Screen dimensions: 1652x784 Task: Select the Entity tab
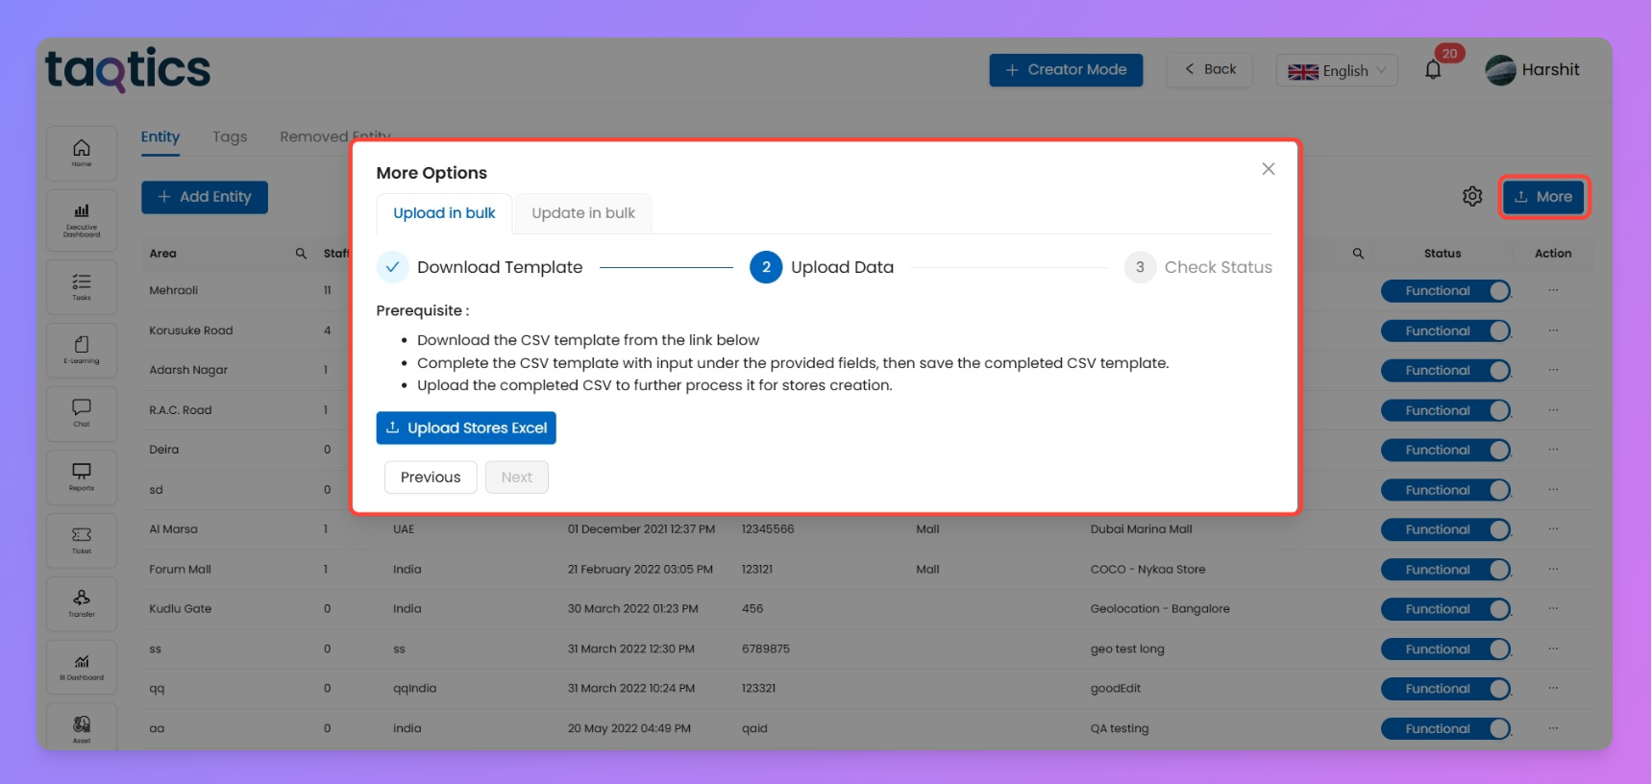point(160,137)
